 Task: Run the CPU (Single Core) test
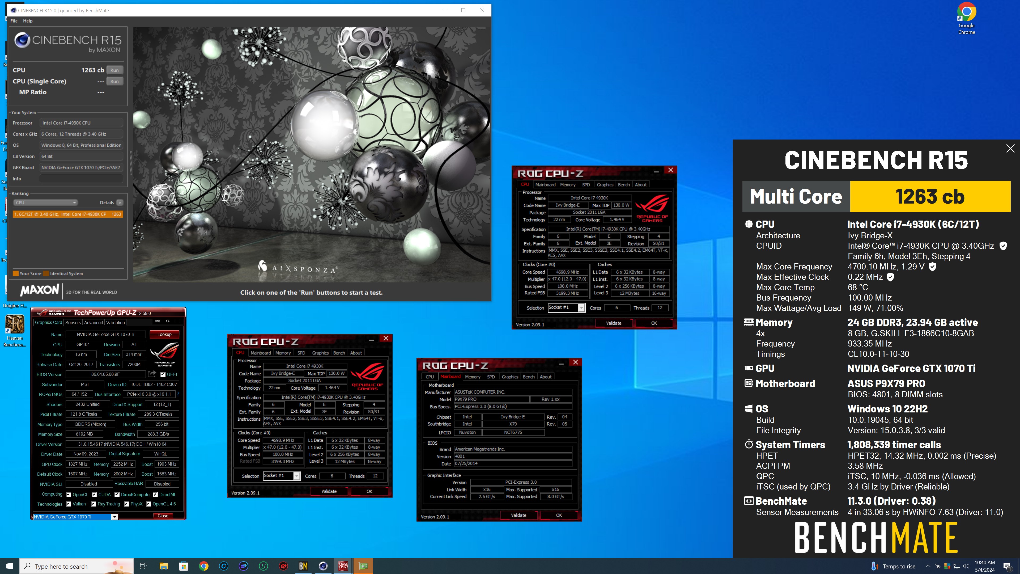(x=114, y=81)
